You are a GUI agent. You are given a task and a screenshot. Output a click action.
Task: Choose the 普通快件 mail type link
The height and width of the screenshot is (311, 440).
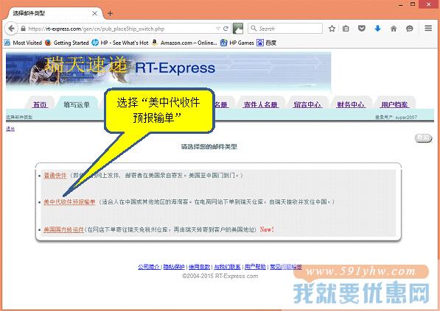click(55, 176)
